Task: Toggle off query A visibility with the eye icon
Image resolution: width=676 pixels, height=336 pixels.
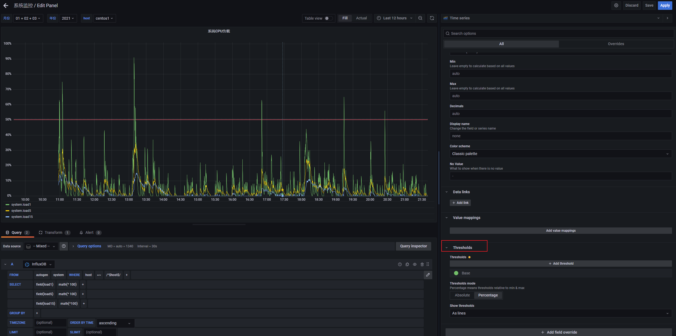Action: click(x=415, y=264)
